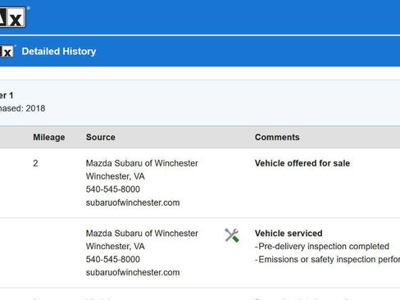Select the Detailed History heading
This screenshot has width=400, height=300.
click(x=59, y=51)
